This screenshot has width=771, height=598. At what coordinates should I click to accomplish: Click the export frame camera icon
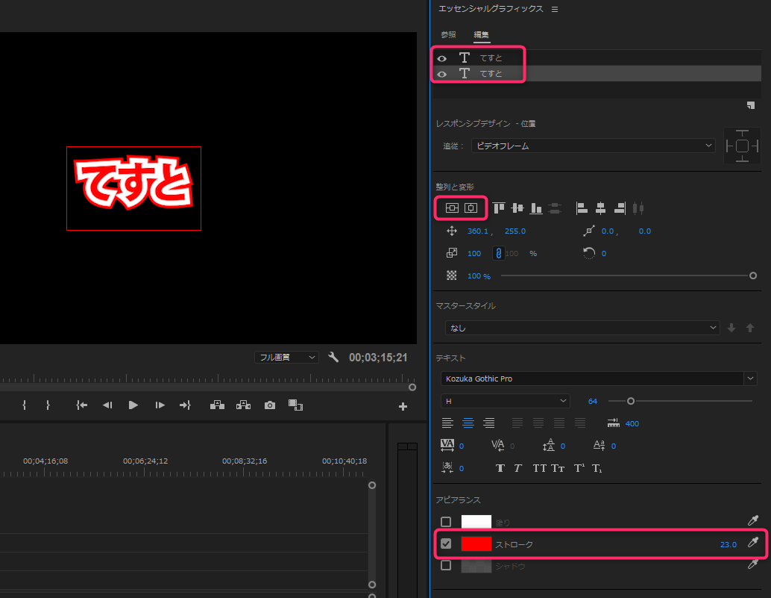tap(270, 405)
